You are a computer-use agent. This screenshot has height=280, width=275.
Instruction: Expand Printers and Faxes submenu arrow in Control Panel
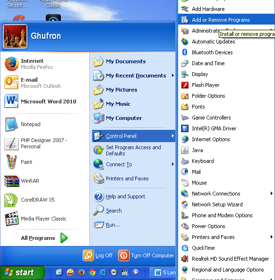(x=271, y=237)
